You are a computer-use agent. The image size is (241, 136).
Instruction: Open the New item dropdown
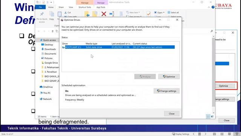click(x=133, y=12)
